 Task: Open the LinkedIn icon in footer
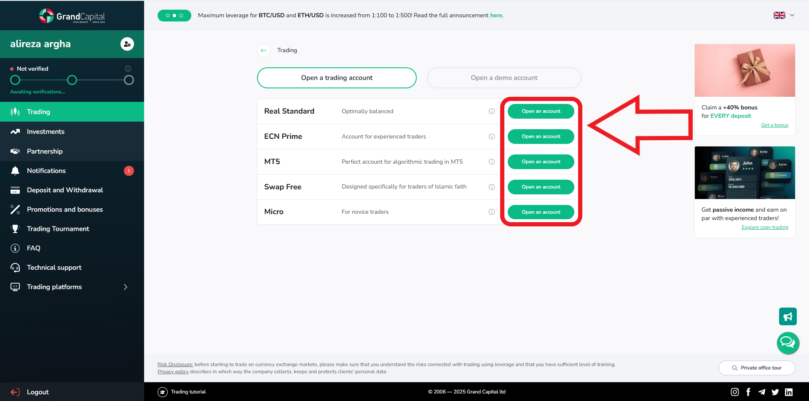click(x=789, y=392)
